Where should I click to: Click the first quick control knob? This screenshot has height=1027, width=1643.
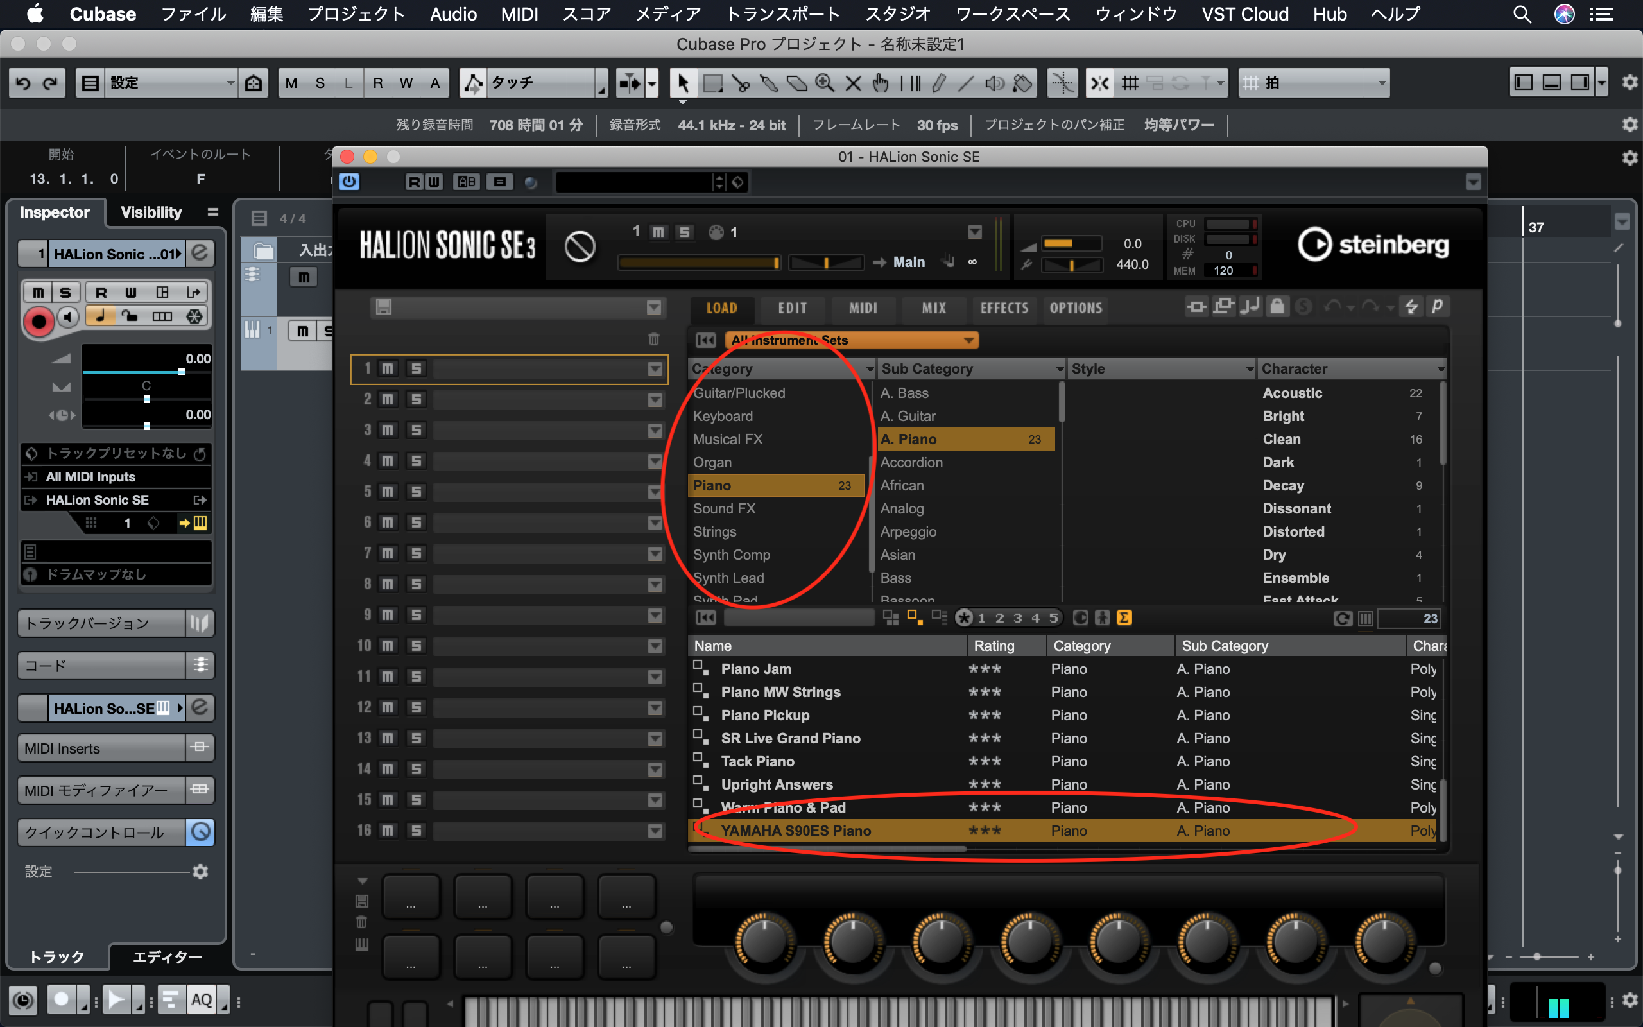(764, 941)
